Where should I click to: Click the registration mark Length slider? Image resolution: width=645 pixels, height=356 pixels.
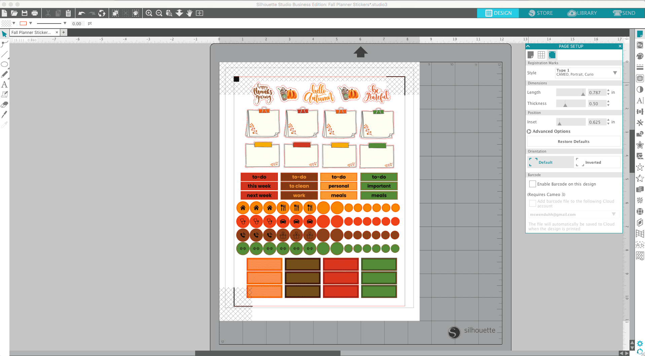point(571,92)
